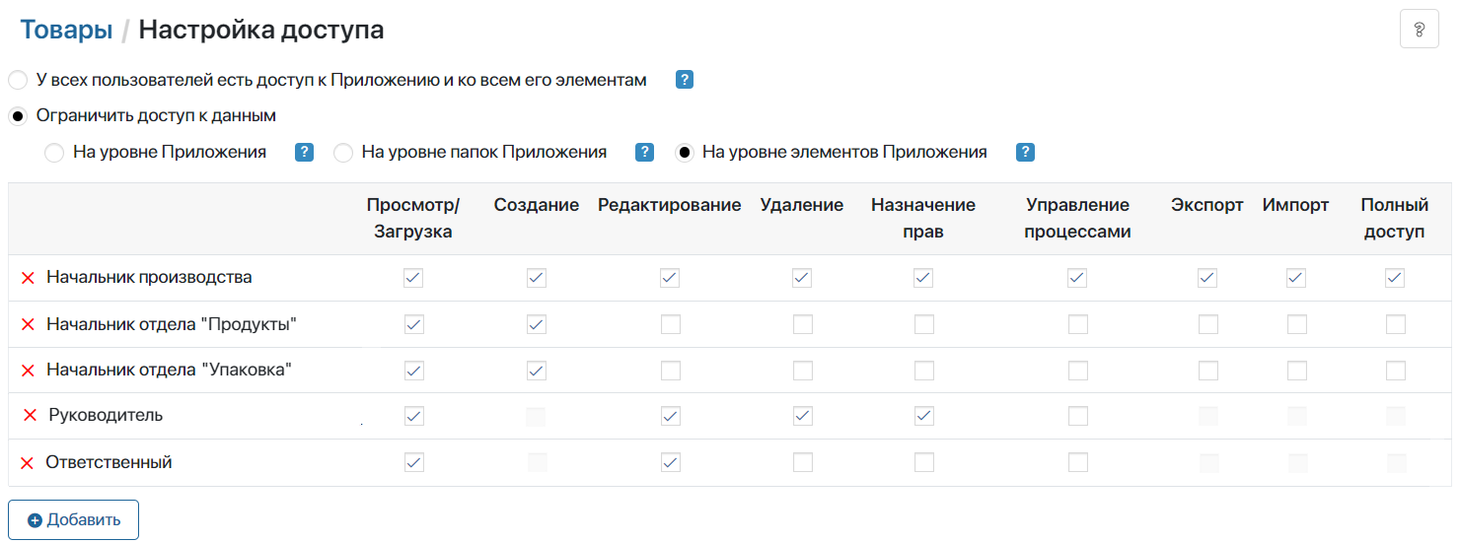Check Импорт for отдела "Упаковка"
Image resolution: width=1460 pixels, height=543 pixels.
(1297, 371)
